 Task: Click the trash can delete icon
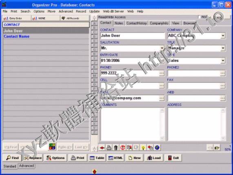click(x=116, y=148)
